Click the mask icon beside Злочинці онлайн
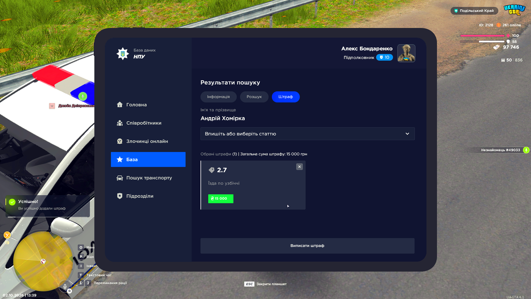This screenshot has width=531, height=299. coord(120,141)
